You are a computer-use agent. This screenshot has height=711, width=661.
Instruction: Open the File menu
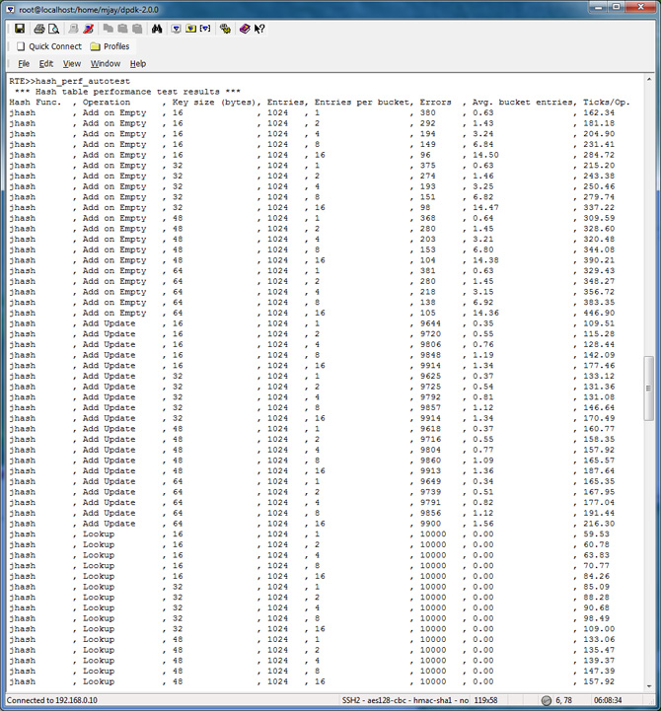(24, 64)
